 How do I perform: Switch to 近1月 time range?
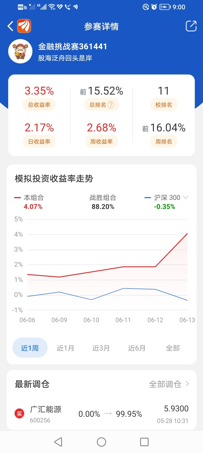(x=65, y=348)
